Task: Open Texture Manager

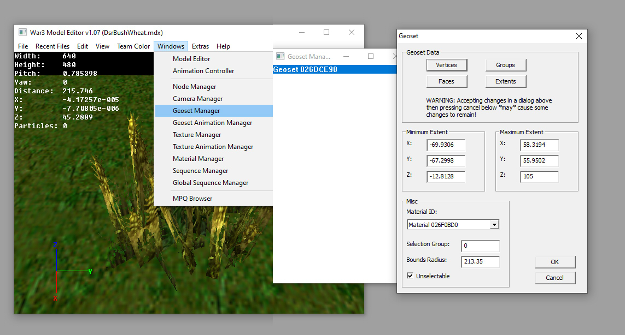Action: pyautogui.click(x=214, y=134)
